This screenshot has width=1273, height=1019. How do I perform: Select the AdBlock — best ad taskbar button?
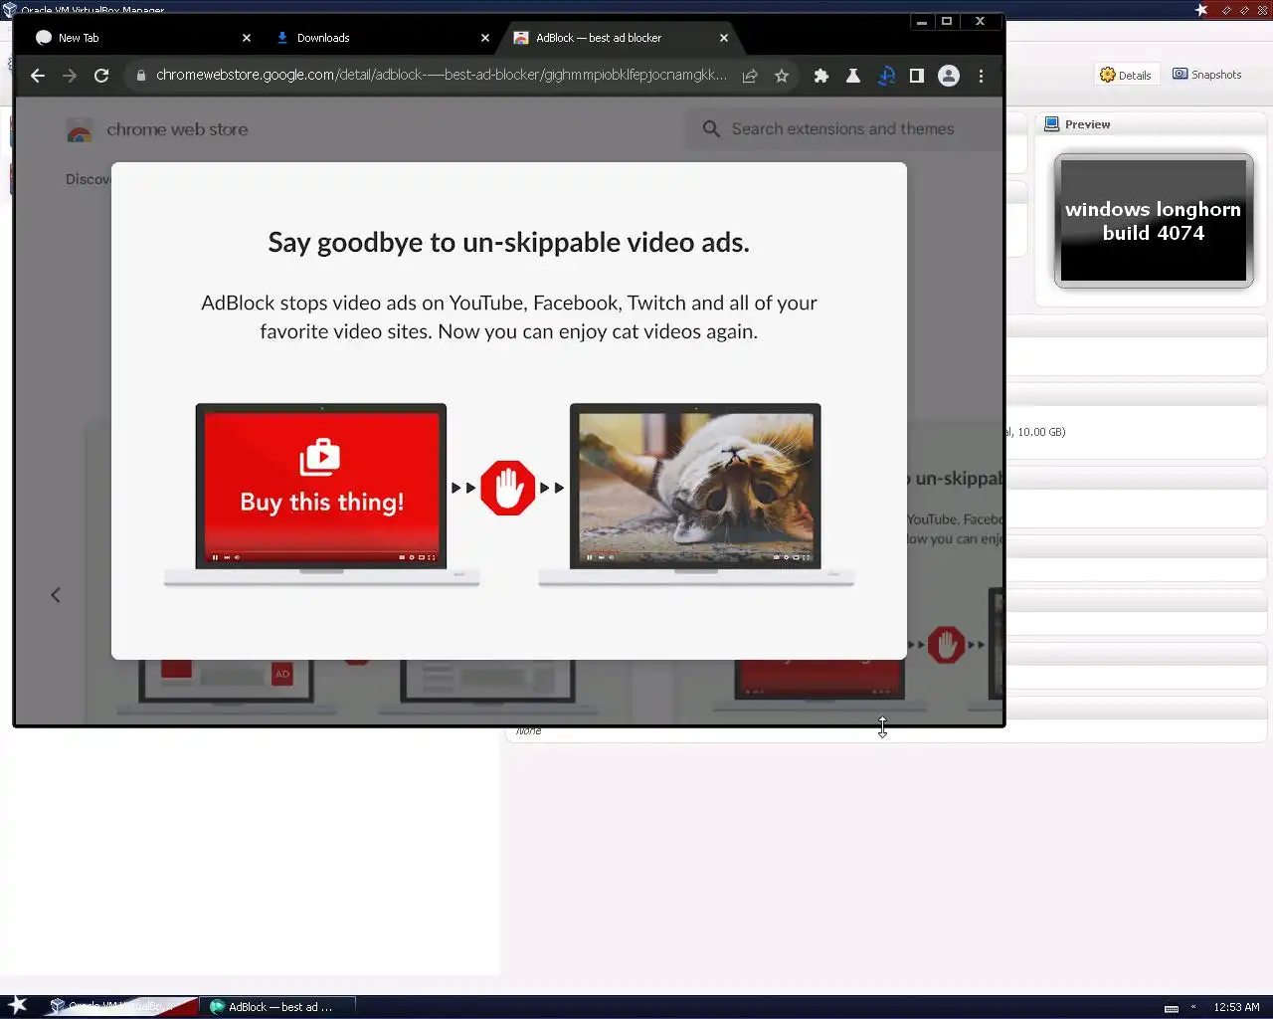click(278, 1007)
